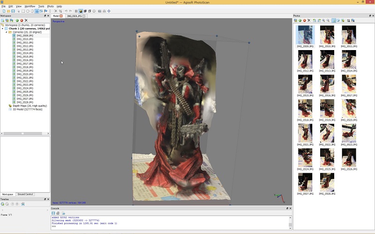Click Console scrollbar down arrow

tap(290, 228)
